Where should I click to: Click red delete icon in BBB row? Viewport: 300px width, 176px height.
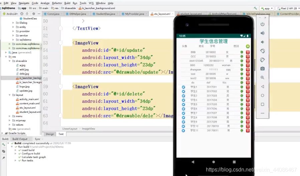[x=248, y=52]
